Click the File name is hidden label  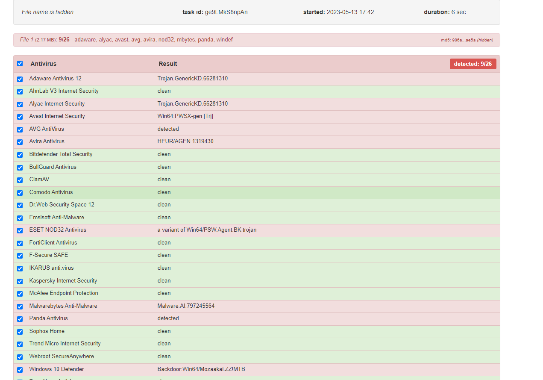(47, 12)
